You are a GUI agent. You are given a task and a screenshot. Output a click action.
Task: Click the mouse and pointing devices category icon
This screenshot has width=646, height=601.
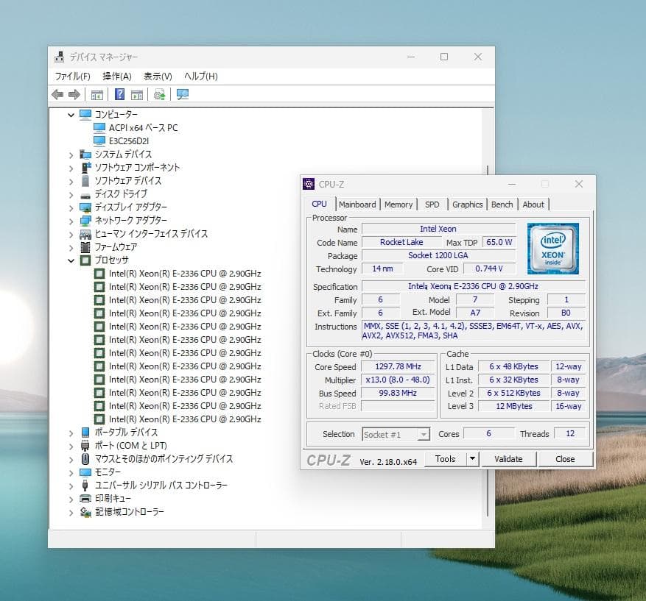(85, 459)
